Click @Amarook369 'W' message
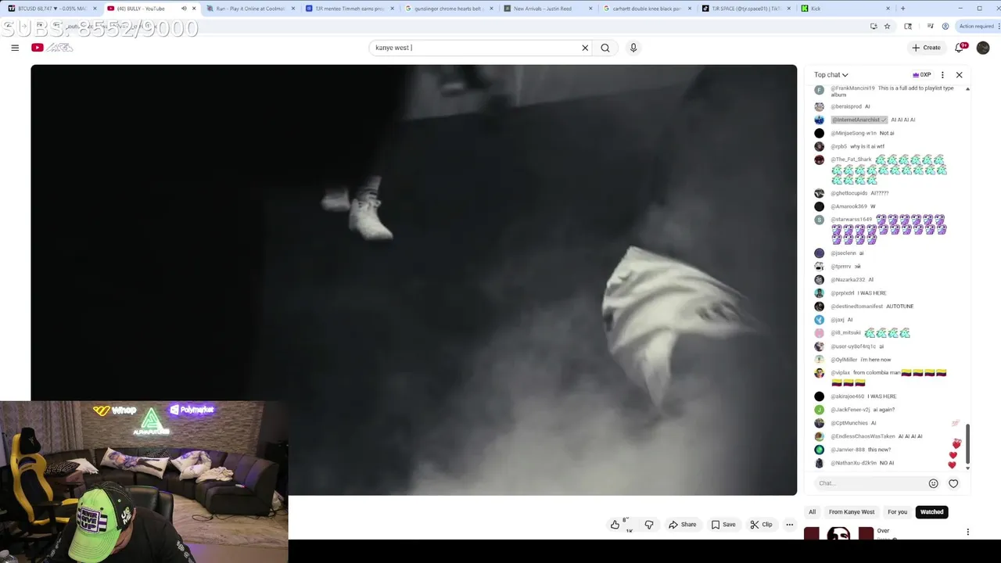Image resolution: width=1001 pixels, height=563 pixels. click(x=873, y=206)
